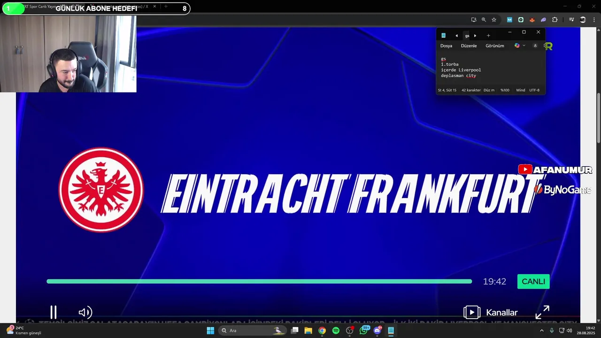Open the Dosya menu in Notepad
This screenshot has height=338, width=601.
(x=446, y=46)
